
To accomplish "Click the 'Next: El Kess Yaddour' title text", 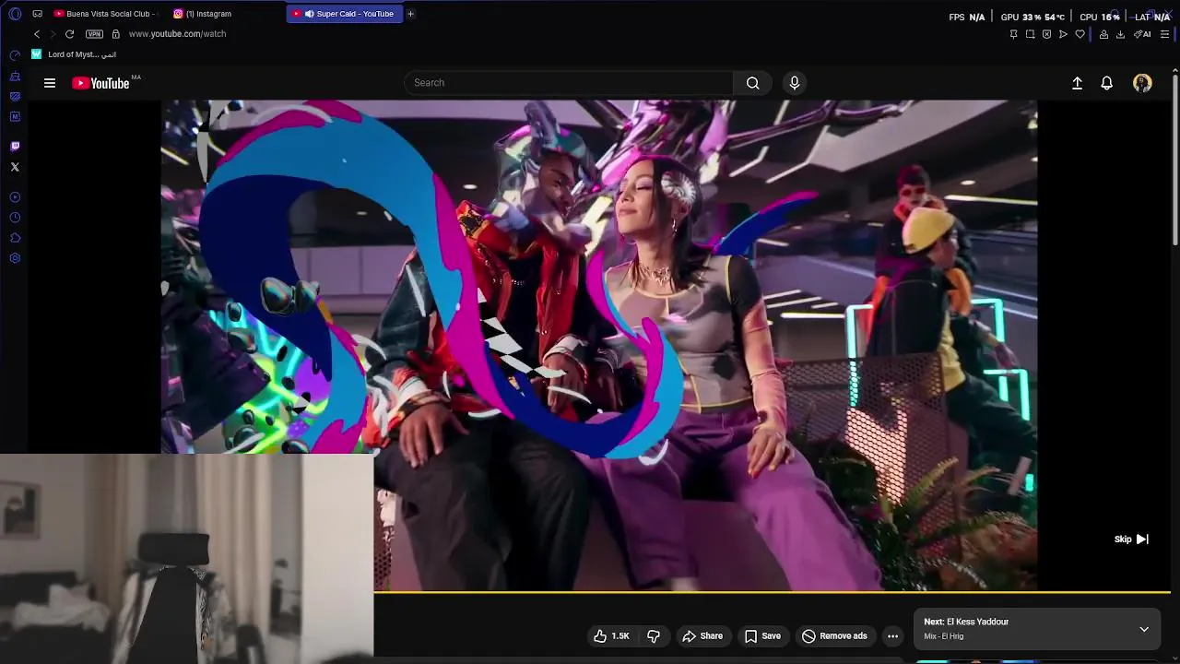I will click(966, 622).
